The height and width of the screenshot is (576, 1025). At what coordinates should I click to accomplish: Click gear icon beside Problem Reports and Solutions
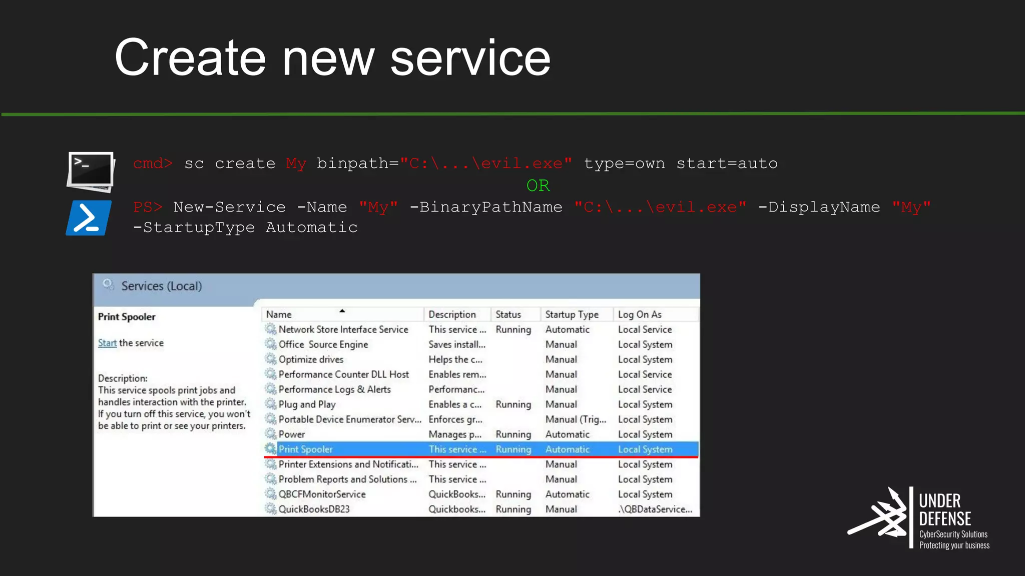pos(271,479)
